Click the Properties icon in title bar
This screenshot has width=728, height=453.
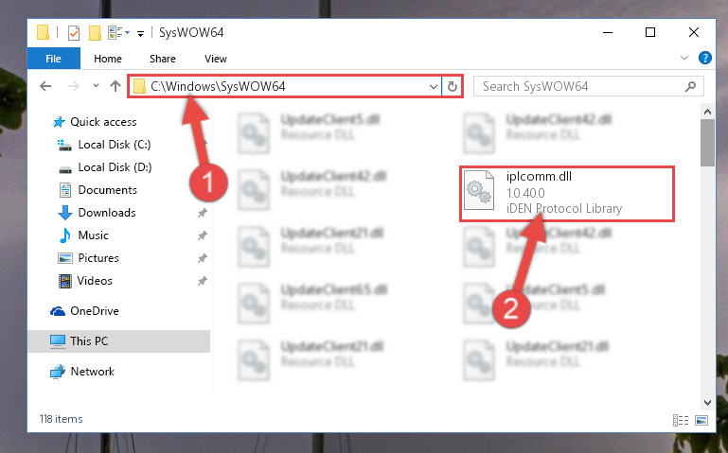(73, 32)
